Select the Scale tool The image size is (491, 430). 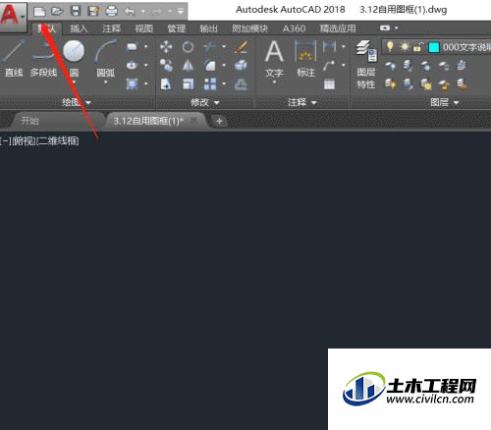188,84
